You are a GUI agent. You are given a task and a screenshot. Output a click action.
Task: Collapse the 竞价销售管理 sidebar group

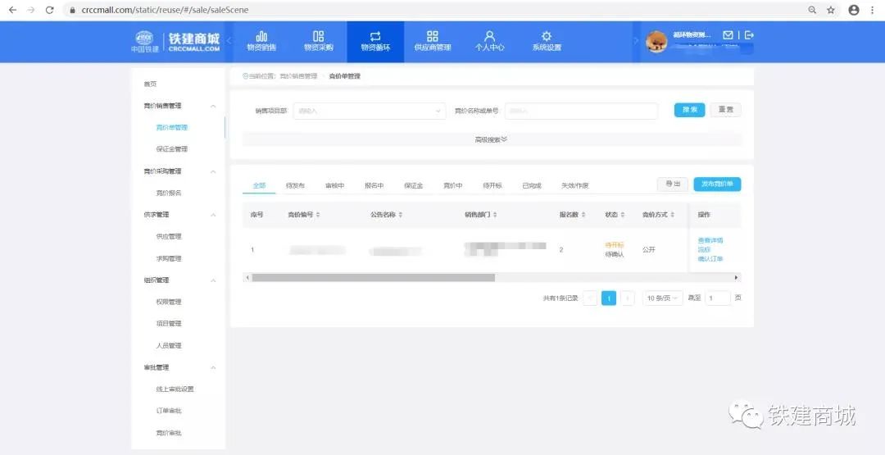213,106
